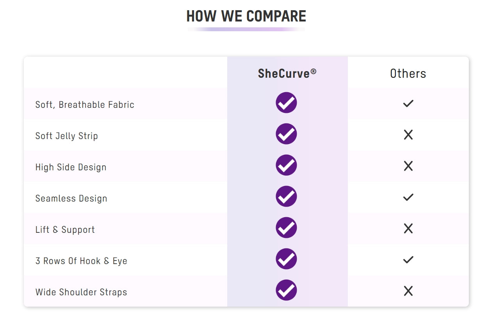Click the HOW WE COMPARE heading

coord(246,16)
